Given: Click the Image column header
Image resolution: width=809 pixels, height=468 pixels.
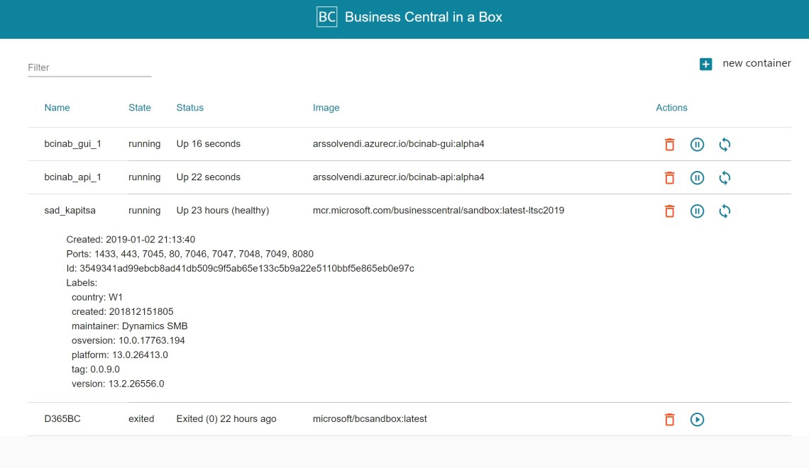Looking at the screenshot, I should click(326, 108).
